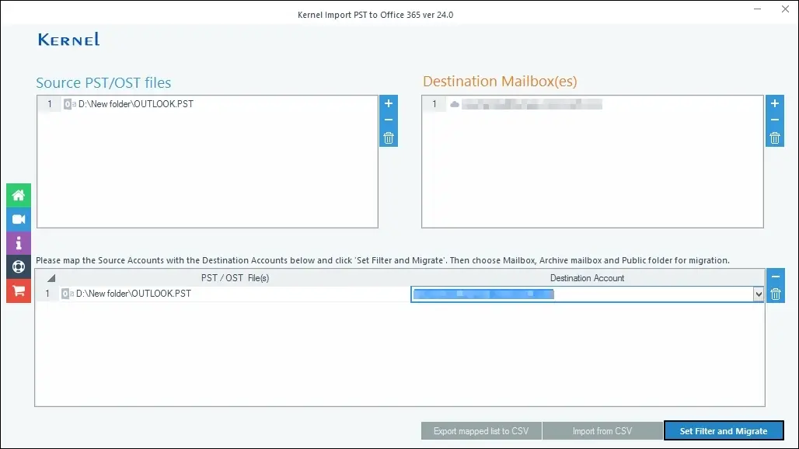This screenshot has width=799, height=449.
Task: Remove a destination mailbox using the minus icon
Action: 774,120
